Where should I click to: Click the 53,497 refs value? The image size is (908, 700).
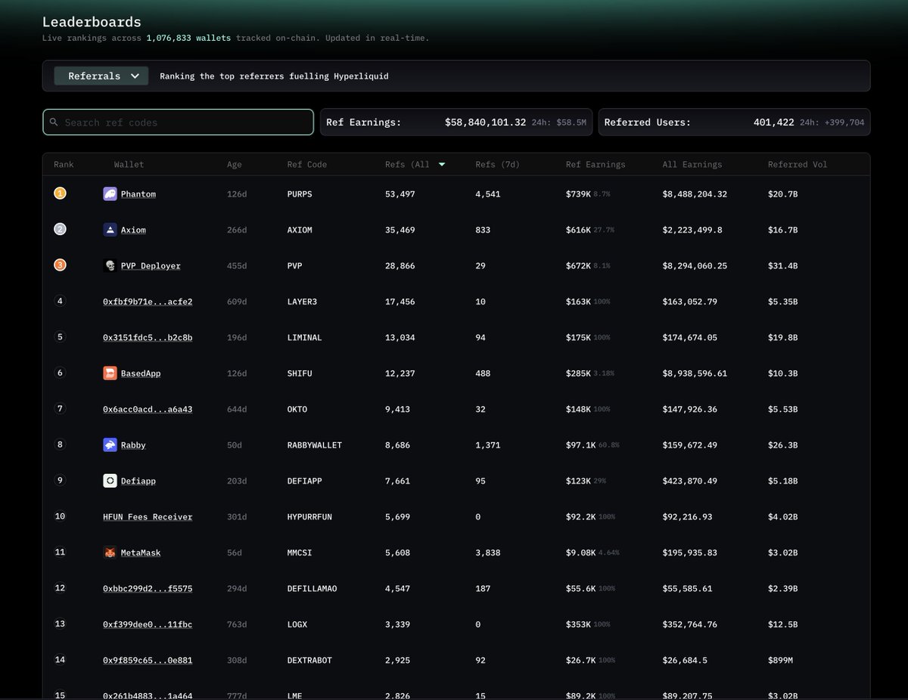400,194
